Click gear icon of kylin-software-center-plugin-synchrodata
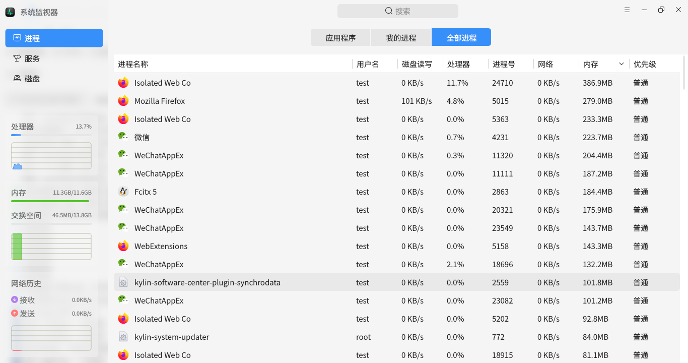Viewport: 688px width, 363px height. pos(123,282)
